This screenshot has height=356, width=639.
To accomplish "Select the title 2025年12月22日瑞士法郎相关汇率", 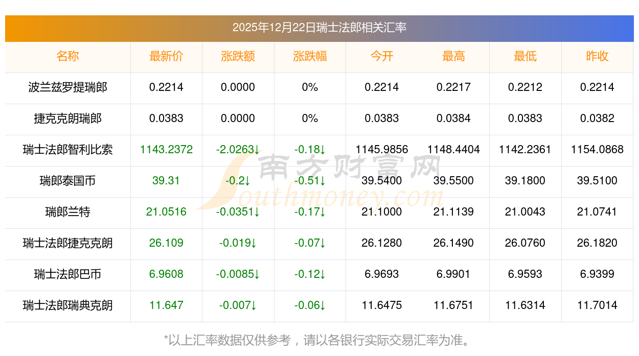I will point(319,28).
